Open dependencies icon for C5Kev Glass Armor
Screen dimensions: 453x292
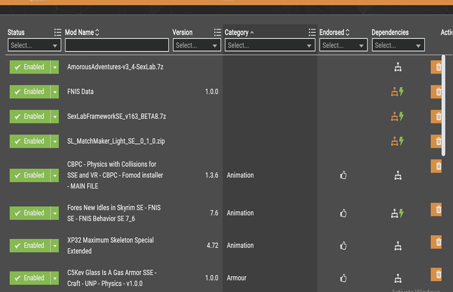click(x=398, y=278)
